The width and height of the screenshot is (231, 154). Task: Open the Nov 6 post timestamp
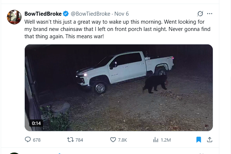121,14
